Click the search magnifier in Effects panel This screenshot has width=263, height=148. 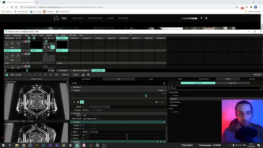click(x=172, y=88)
